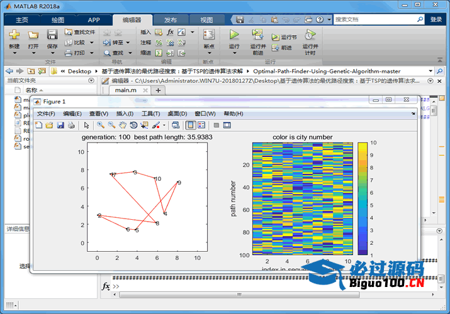Open 插入(I) menu in Figure 1
450x314 pixels.
tap(125, 114)
